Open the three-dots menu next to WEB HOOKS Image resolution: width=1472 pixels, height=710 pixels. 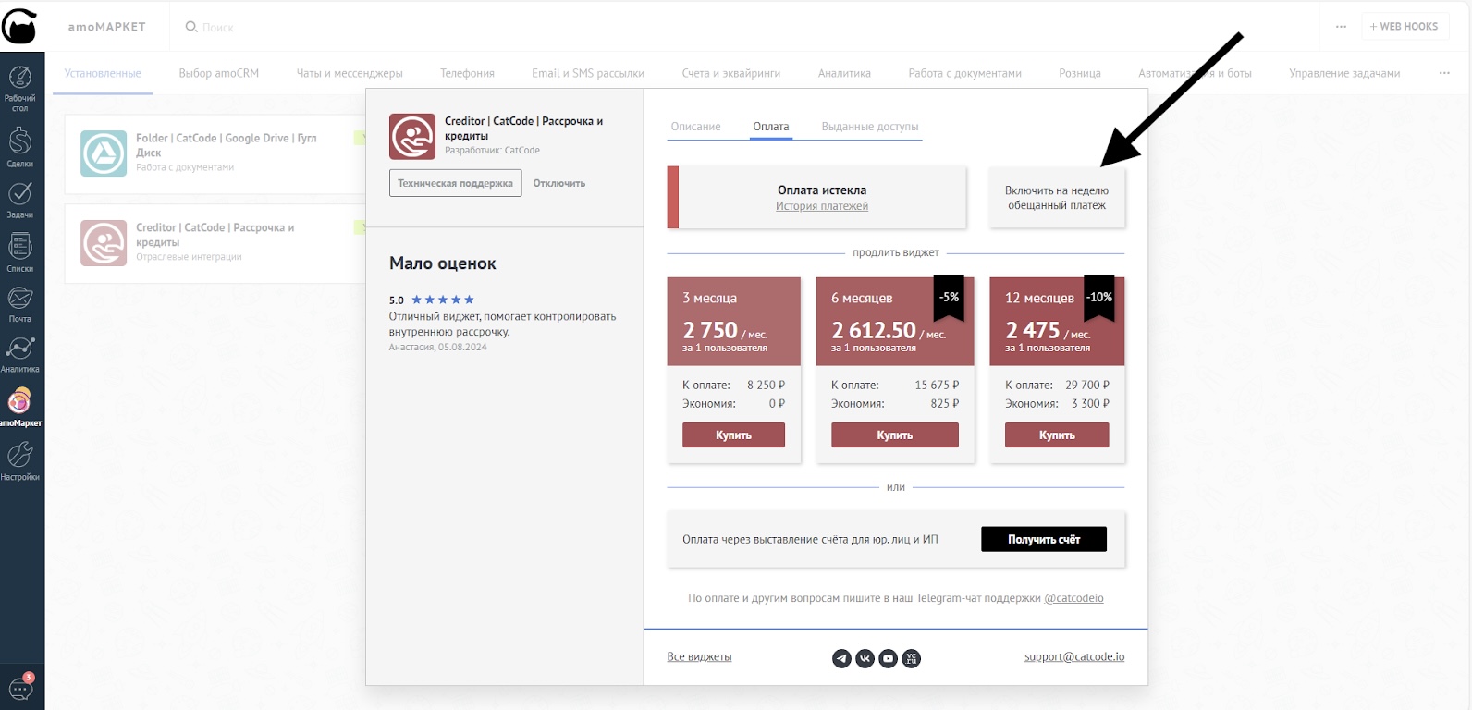tap(1341, 27)
